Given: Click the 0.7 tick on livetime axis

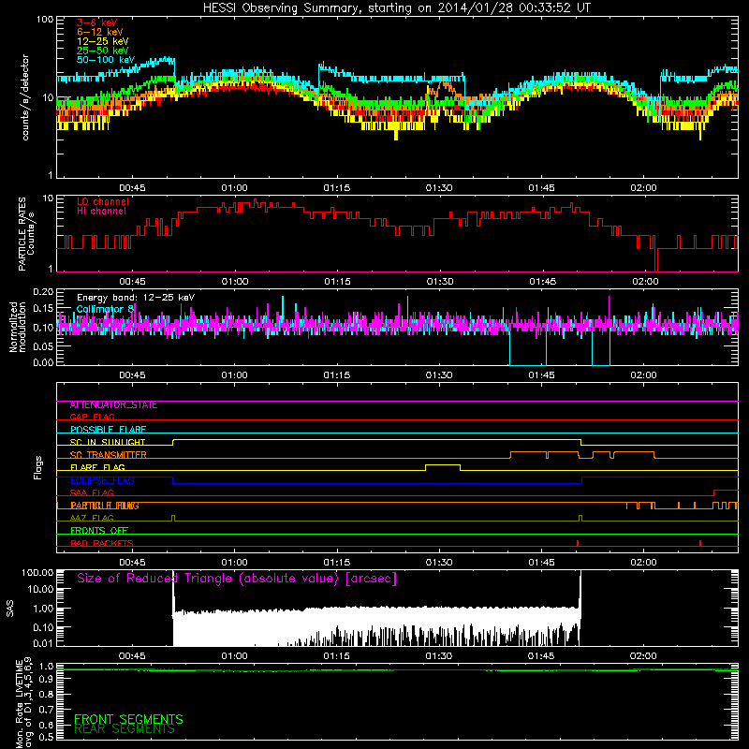Looking at the screenshot, I should click(46, 710).
